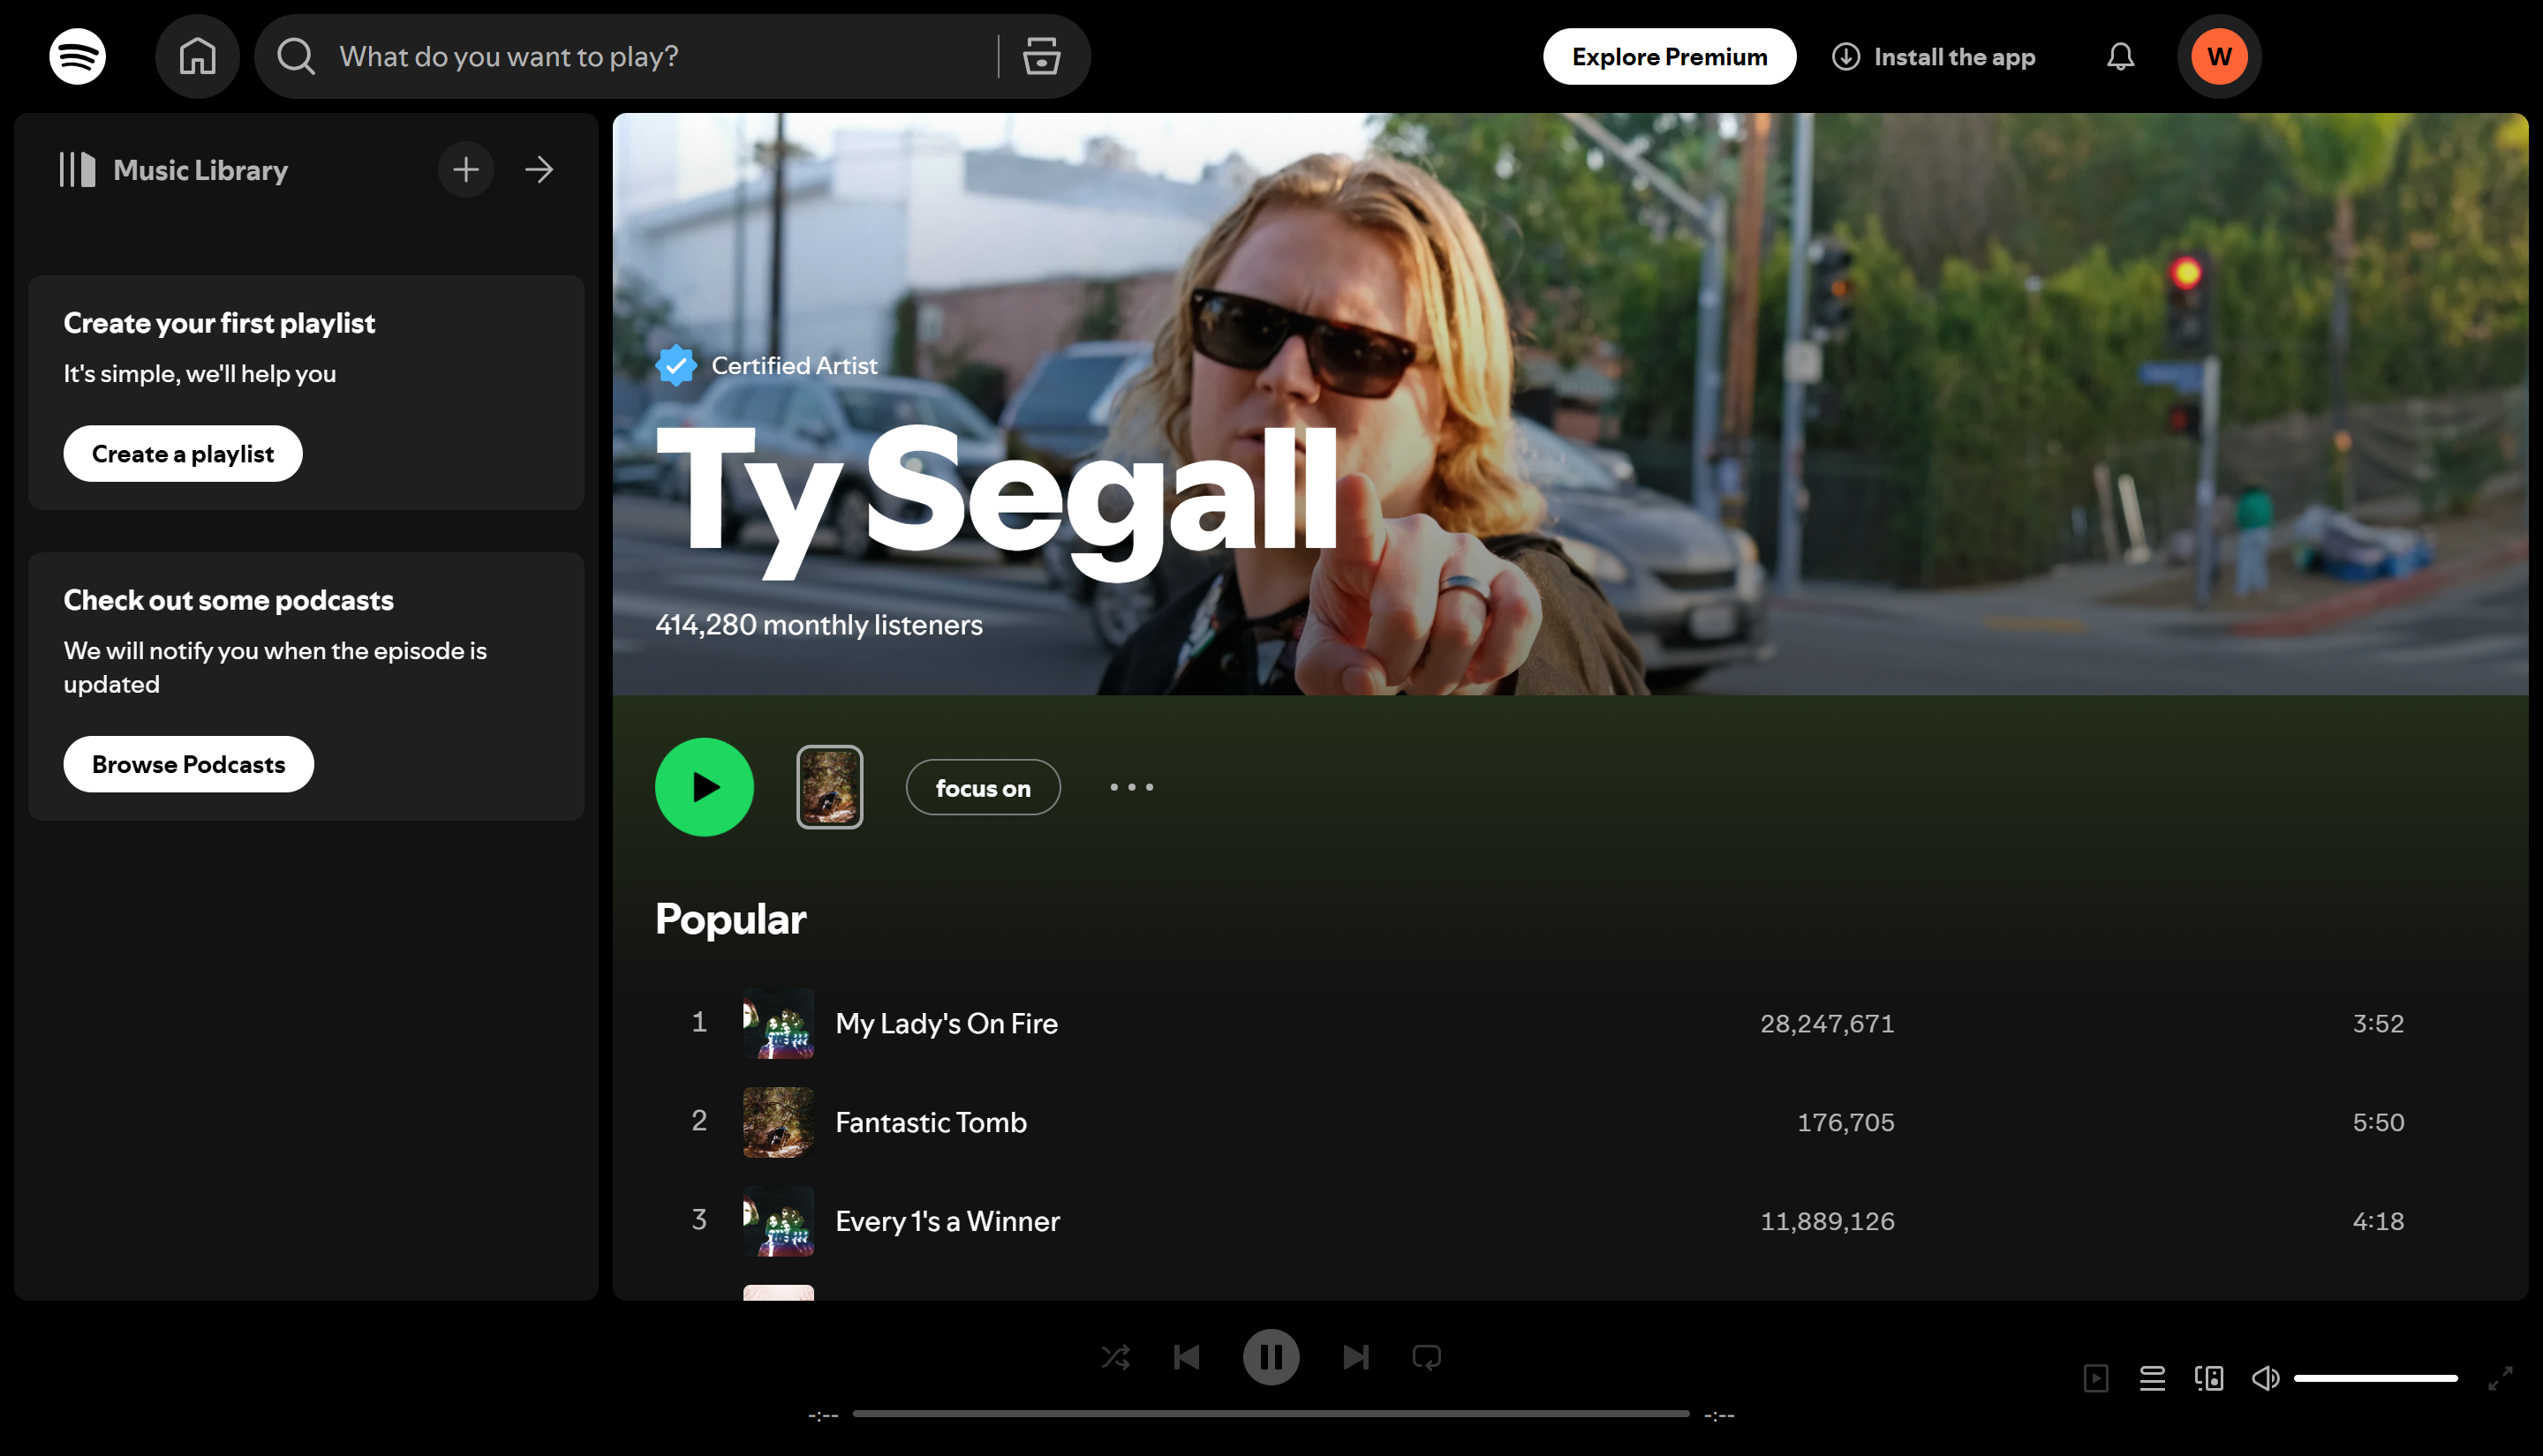Click the 'focus on' follow button
The width and height of the screenshot is (2543, 1456).
[x=983, y=788]
